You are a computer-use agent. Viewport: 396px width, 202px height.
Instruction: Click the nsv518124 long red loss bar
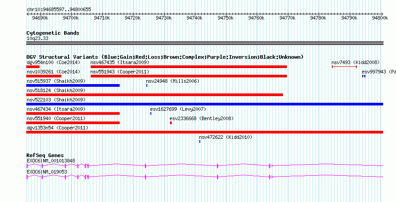154,95
